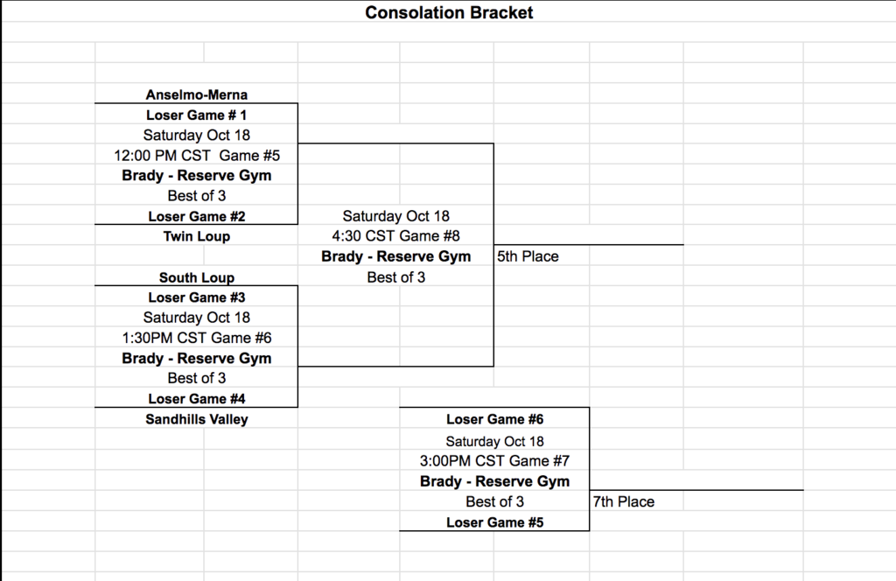Select the South Loup team cell
The image size is (896, 581).
tap(197, 277)
